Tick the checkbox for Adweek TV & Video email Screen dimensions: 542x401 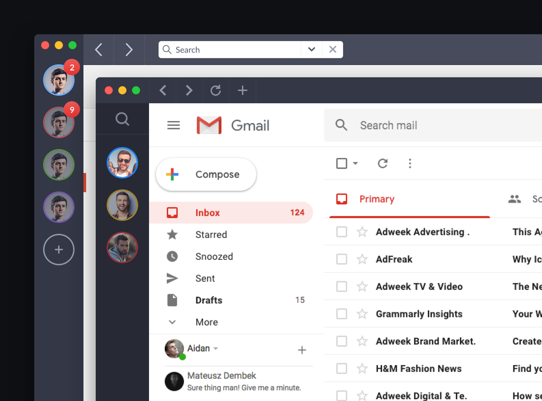[x=342, y=286]
